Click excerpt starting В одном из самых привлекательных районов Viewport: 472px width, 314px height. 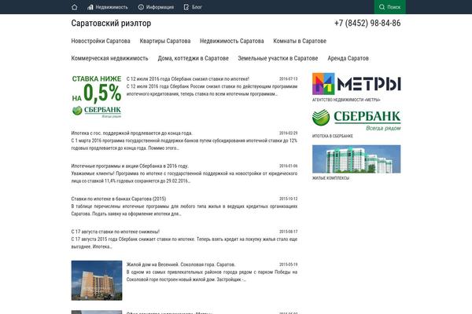pyautogui.click(x=212, y=276)
